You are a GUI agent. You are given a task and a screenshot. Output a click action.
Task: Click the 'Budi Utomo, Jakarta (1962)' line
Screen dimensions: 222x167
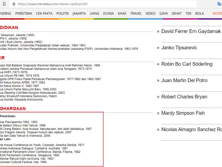21,42
